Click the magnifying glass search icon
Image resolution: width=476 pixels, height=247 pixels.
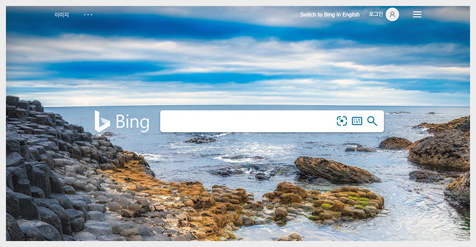tap(372, 121)
